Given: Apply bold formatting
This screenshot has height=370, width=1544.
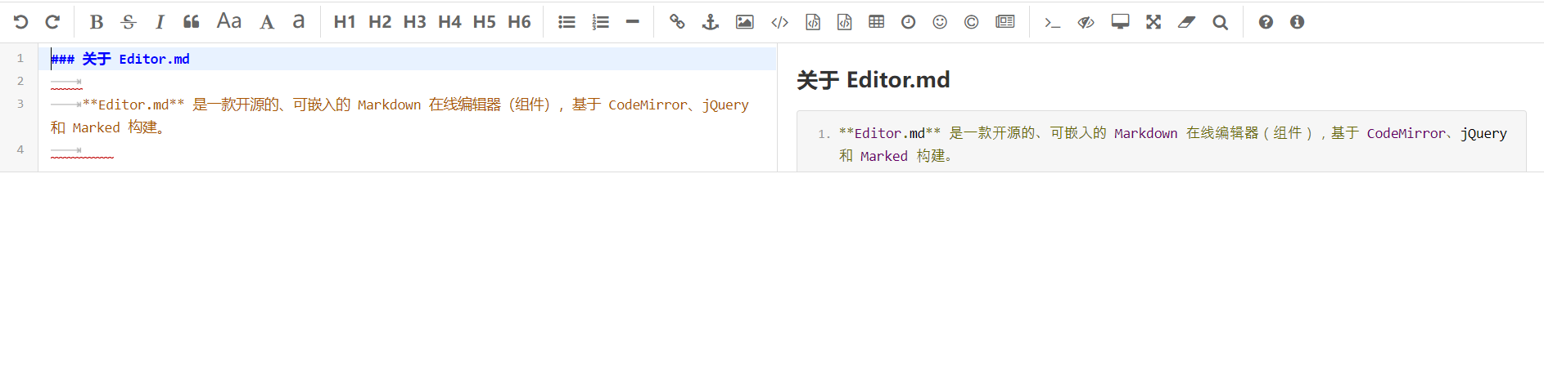Looking at the screenshot, I should click(x=97, y=22).
